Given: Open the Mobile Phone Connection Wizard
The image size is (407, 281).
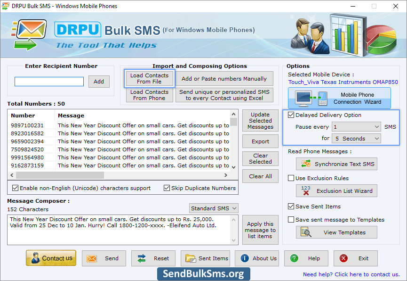Looking at the screenshot, I should tap(339, 99).
